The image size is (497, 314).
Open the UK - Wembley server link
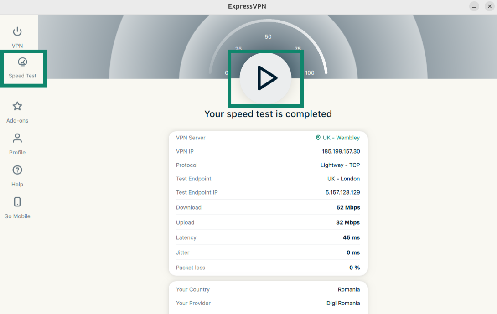coord(341,138)
